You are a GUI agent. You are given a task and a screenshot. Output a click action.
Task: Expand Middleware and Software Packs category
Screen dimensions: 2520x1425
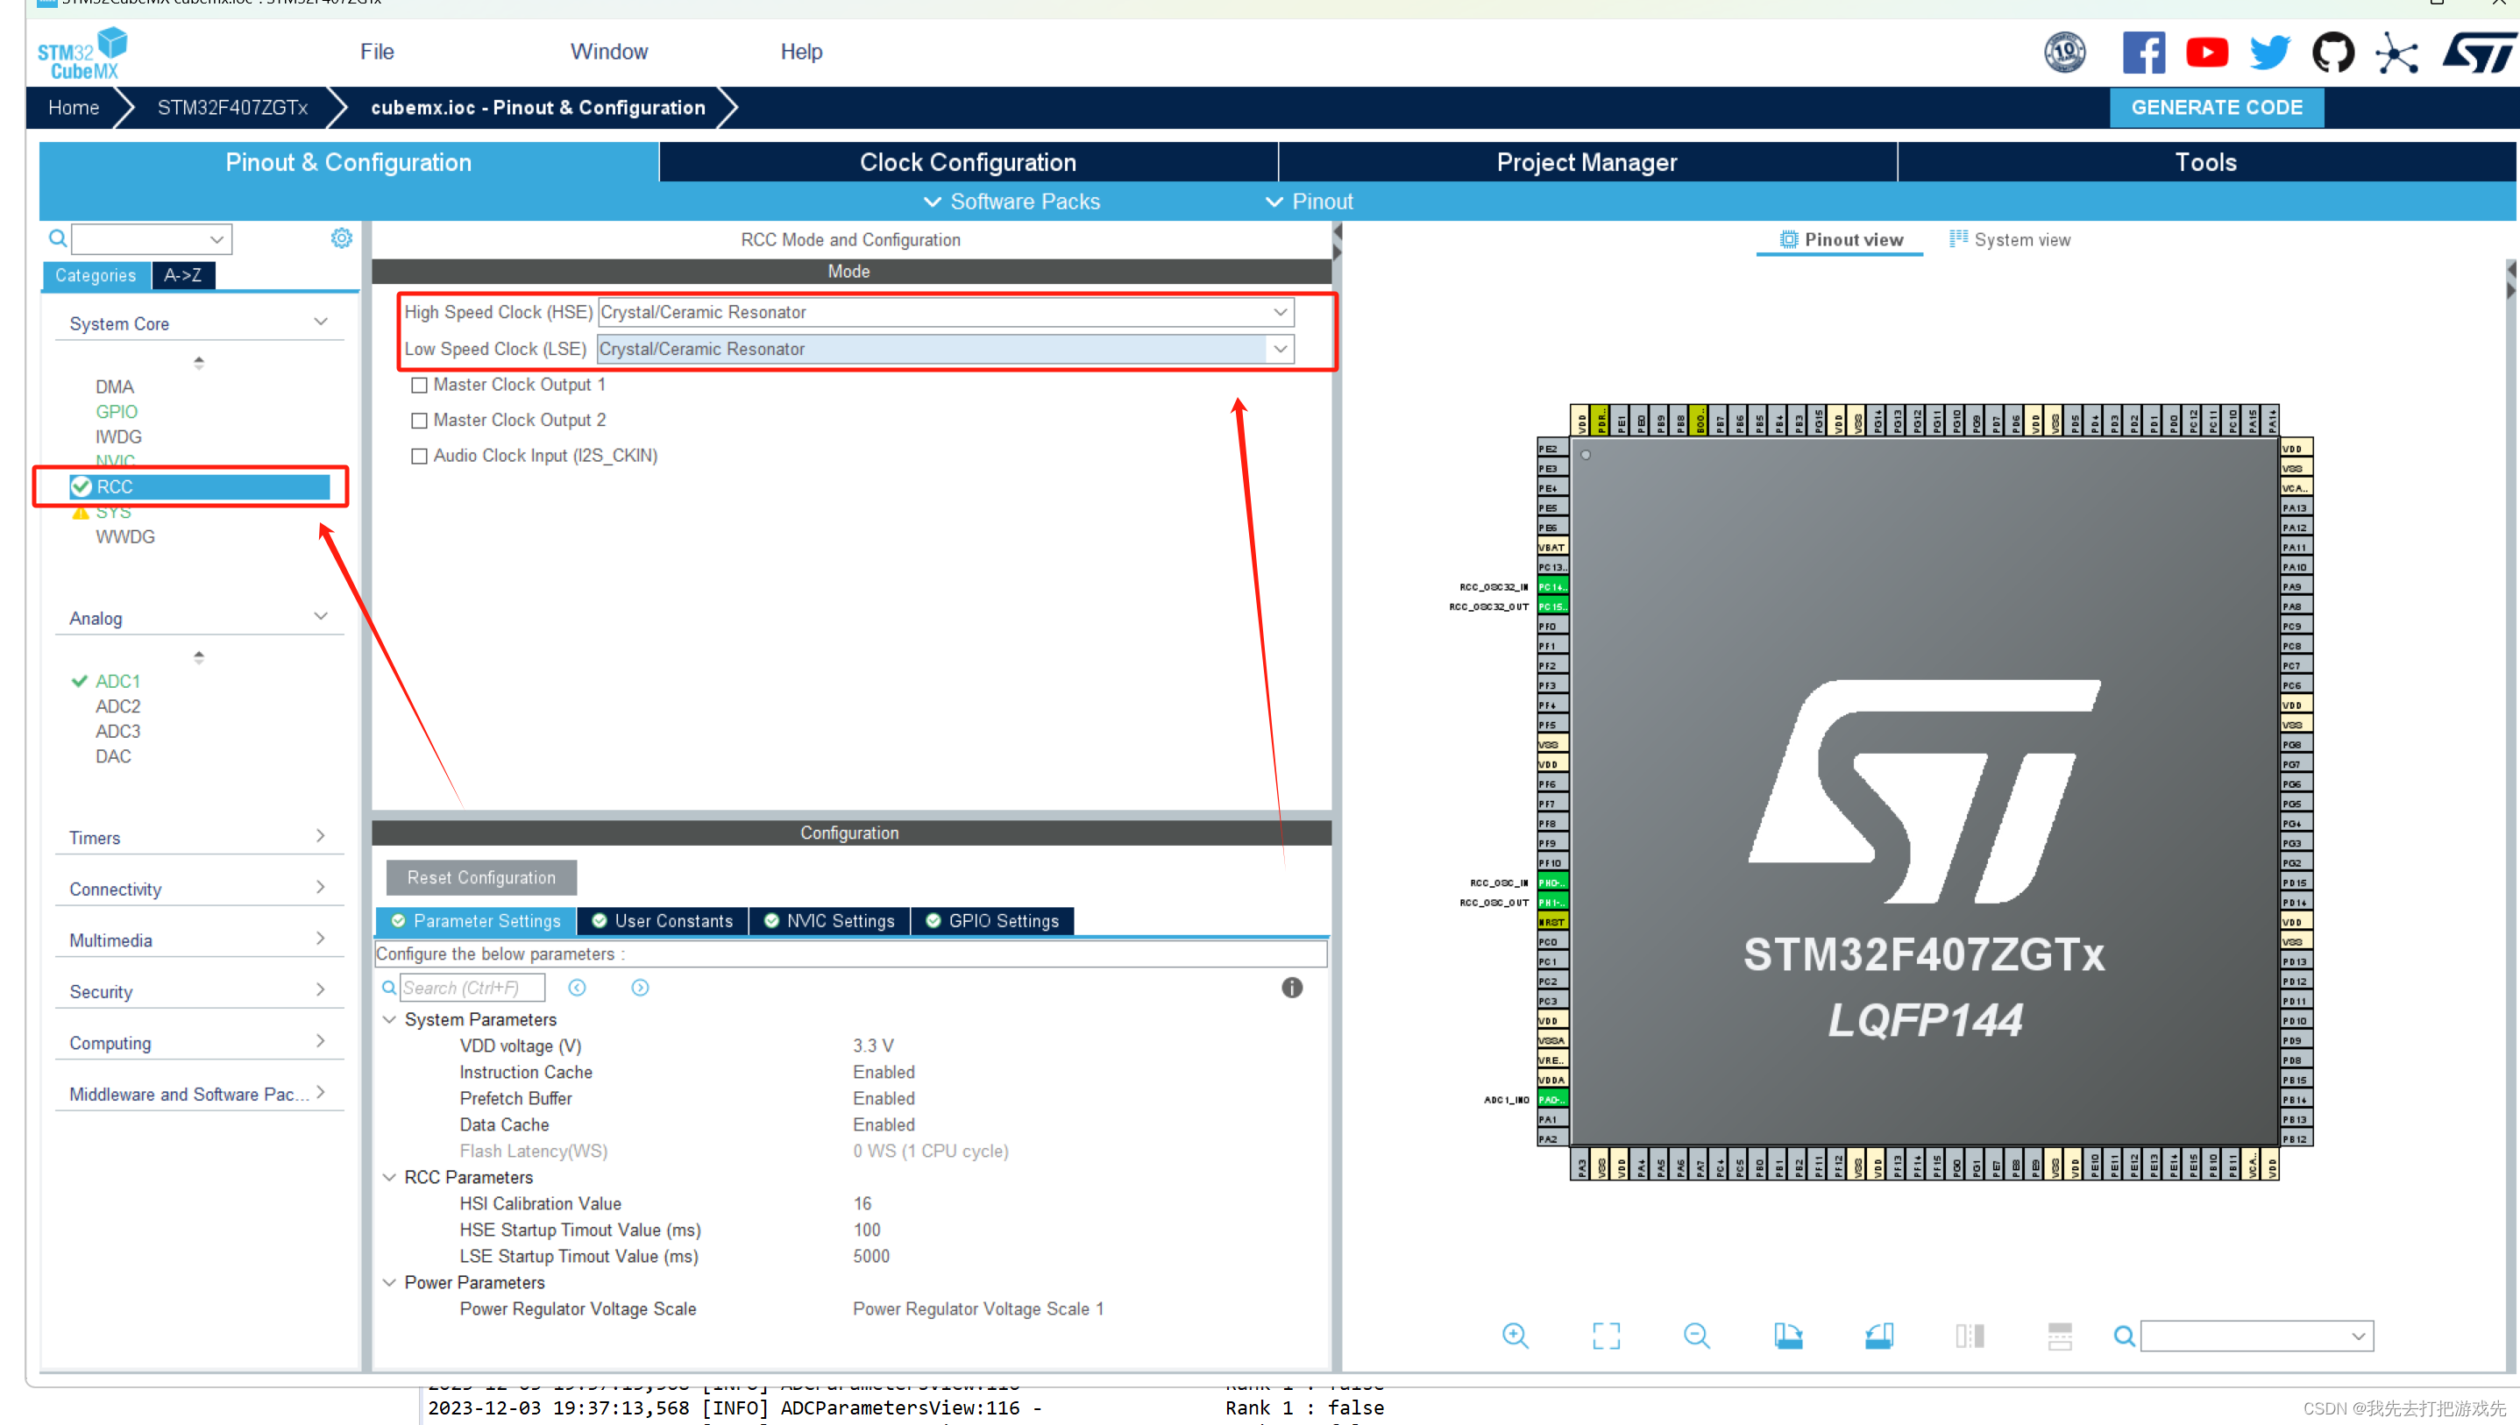pos(320,1092)
